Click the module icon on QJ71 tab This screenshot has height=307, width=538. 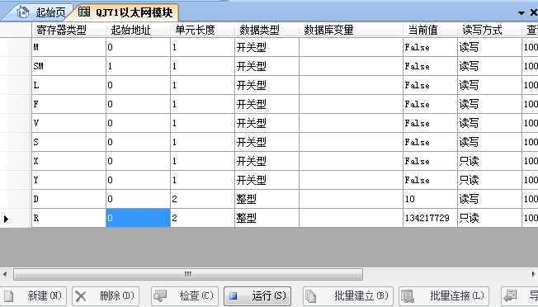pyautogui.click(x=84, y=12)
